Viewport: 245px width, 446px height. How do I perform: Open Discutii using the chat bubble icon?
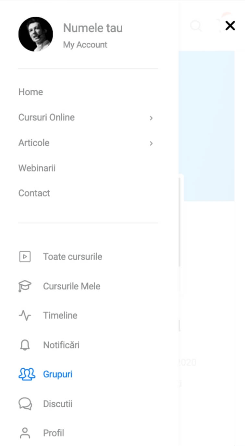pyautogui.click(x=25, y=403)
